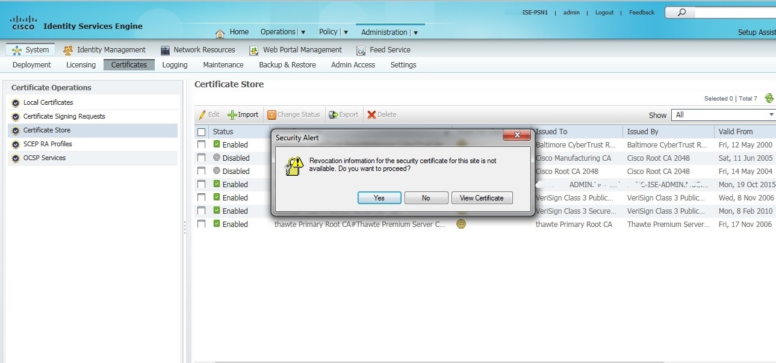
Task: Click the Change Status icon
Action: (272, 114)
